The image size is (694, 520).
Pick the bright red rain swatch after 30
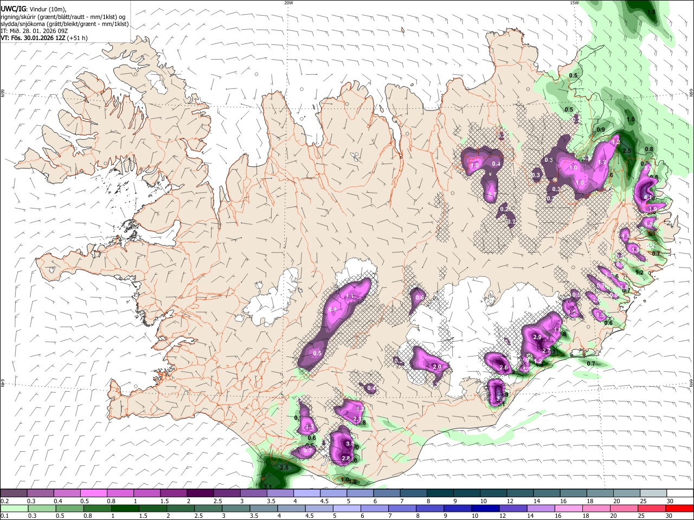679,508
